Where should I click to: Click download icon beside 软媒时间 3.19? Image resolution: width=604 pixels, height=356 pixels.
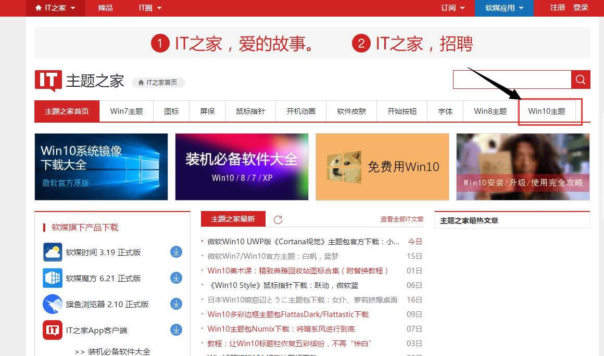[176, 252]
